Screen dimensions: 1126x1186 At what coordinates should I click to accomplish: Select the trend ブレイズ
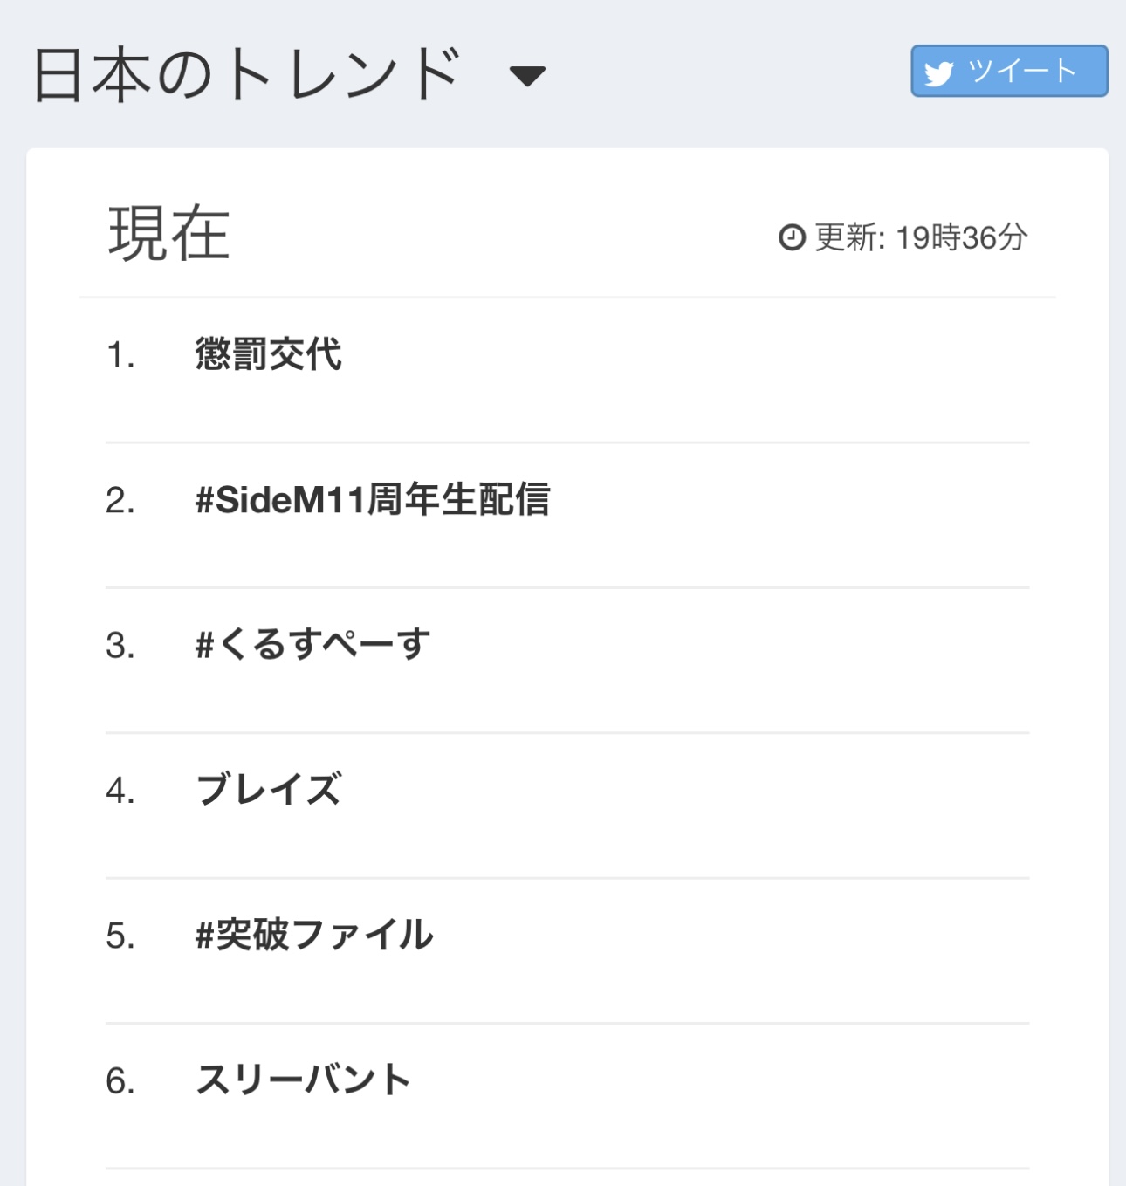tap(269, 790)
